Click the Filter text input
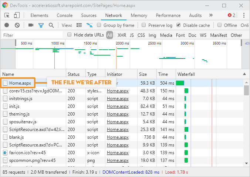250x177 pixels. [x=33, y=35]
